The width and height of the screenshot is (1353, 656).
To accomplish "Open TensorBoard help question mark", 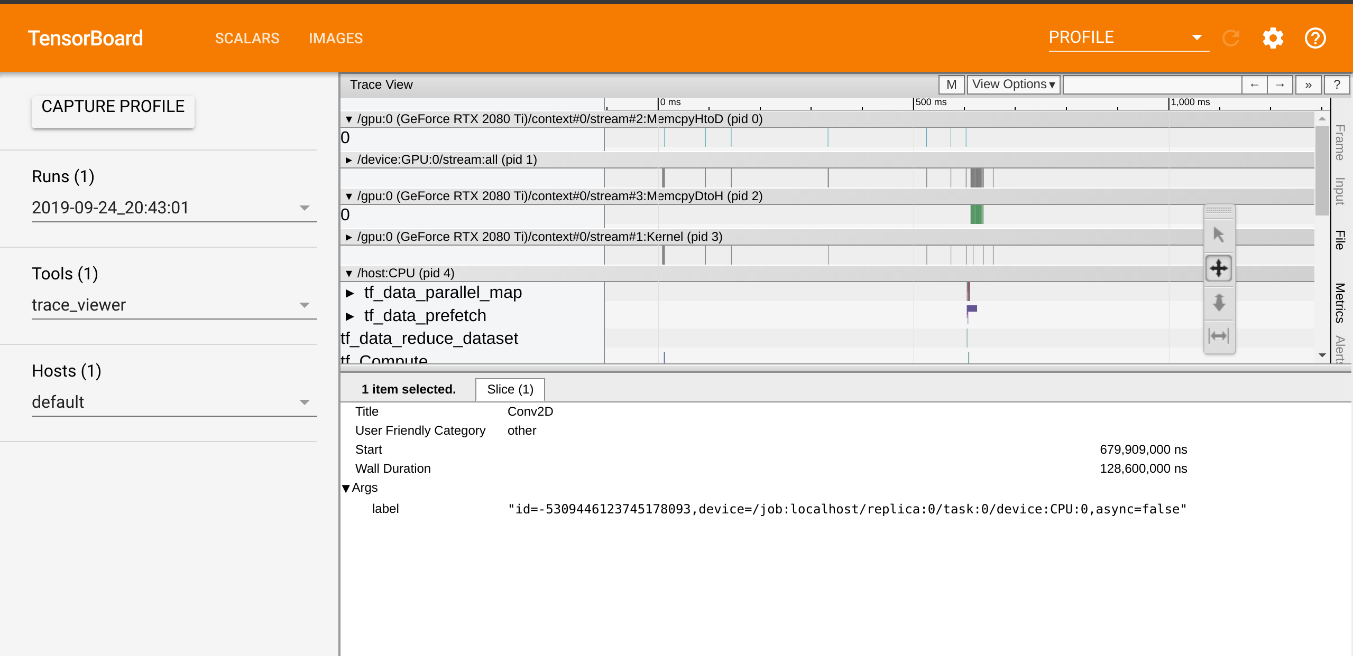I will [x=1315, y=38].
